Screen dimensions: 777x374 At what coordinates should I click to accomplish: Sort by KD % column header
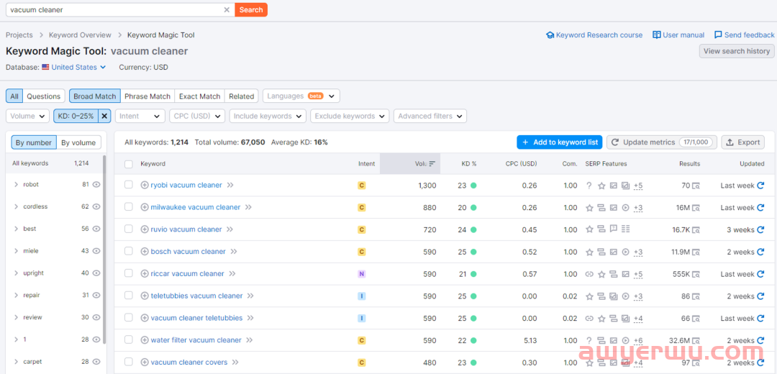pos(469,163)
